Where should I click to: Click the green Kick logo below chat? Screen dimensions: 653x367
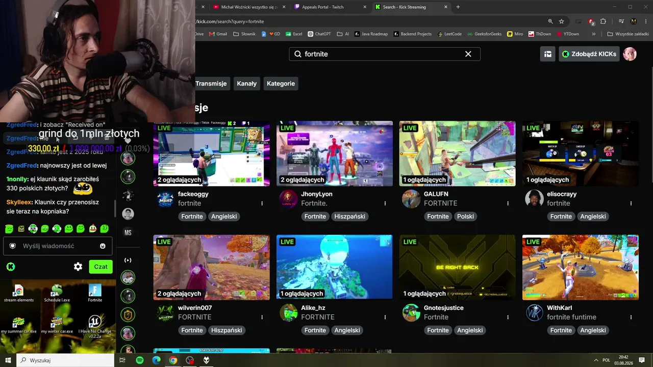pos(10,267)
